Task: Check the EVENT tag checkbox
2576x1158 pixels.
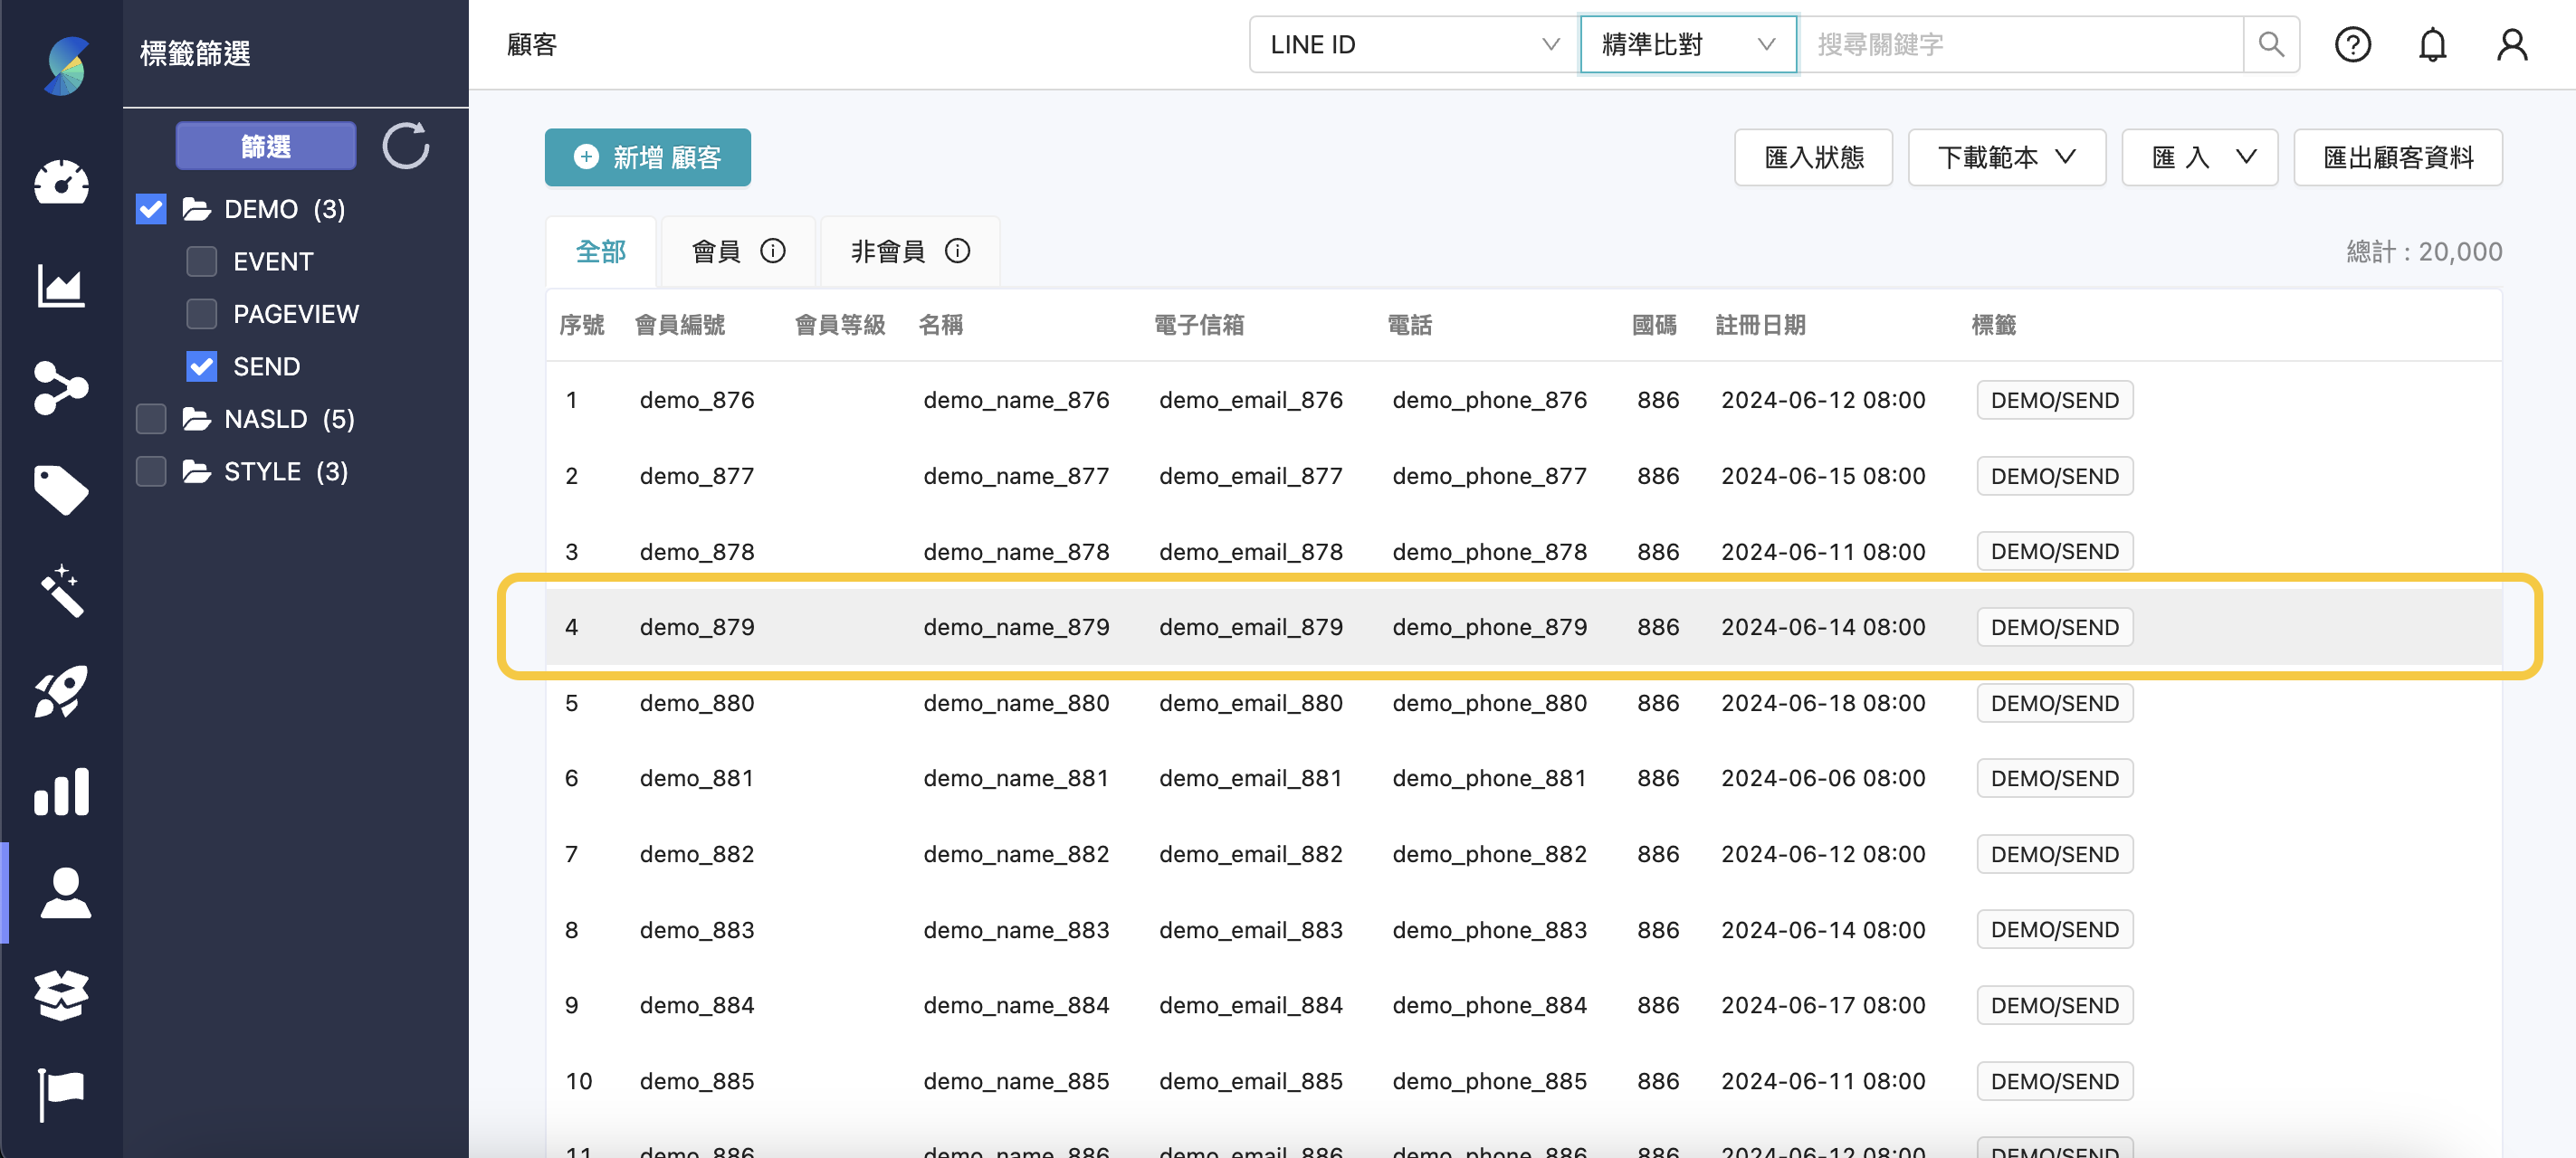Action: [x=202, y=261]
